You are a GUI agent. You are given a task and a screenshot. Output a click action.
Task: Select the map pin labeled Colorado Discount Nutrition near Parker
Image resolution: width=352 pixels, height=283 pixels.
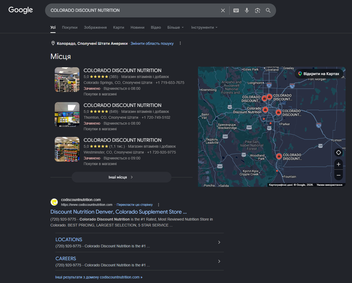278,112
